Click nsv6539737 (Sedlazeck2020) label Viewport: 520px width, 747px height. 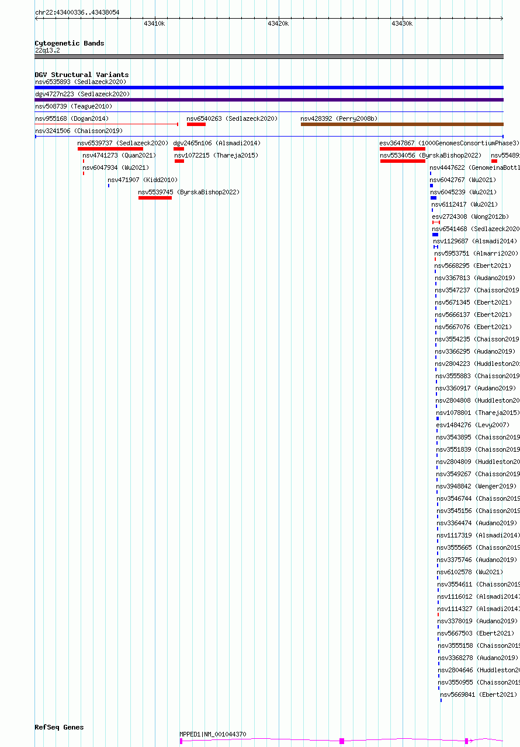pos(123,143)
